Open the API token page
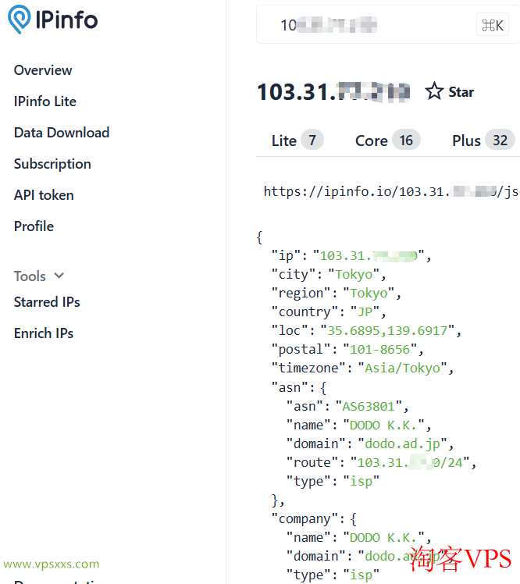 (44, 195)
